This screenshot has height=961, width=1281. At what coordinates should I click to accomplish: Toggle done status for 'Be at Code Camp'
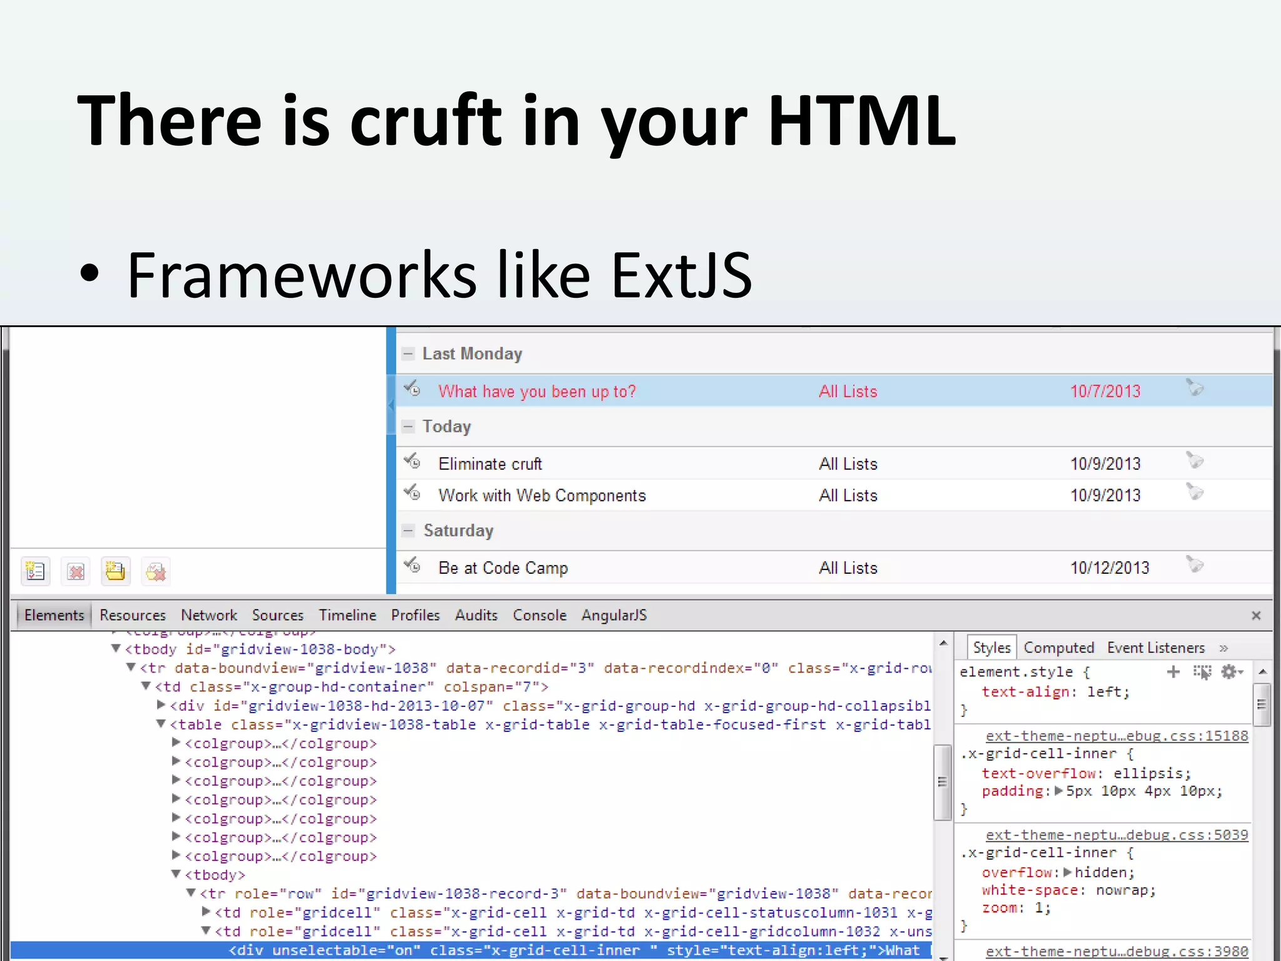click(x=412, y=566)
